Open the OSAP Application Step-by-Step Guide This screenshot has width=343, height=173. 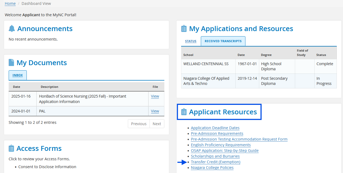(x=224, y=150)
